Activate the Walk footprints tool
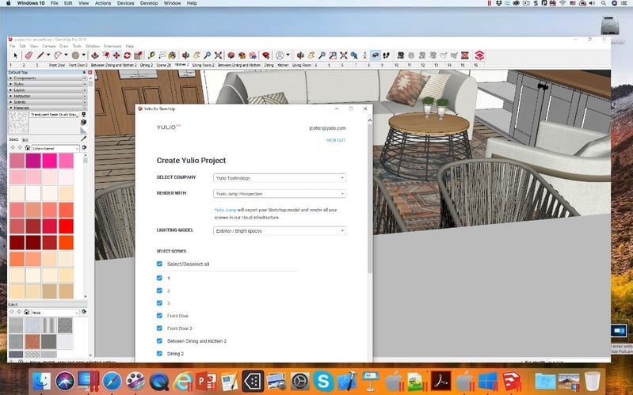Image resolution: width=633 pixels, height=395 pixels. click(x=386, y=55)
